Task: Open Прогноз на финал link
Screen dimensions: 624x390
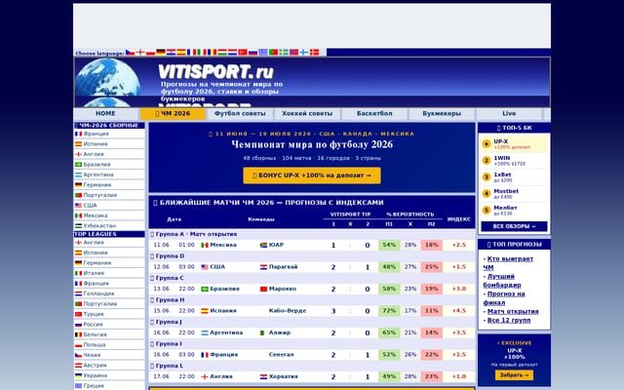Action: [504, 298]
